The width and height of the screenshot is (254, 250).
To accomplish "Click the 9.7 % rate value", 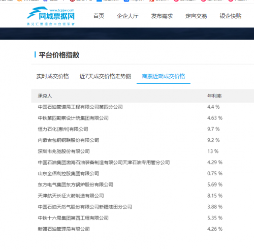I will point(213,129).
